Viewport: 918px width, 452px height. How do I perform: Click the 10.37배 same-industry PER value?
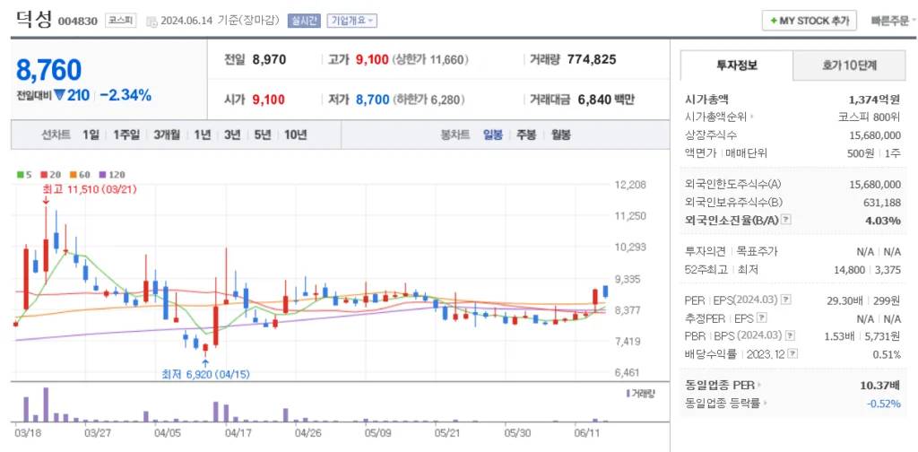[882, 386]
